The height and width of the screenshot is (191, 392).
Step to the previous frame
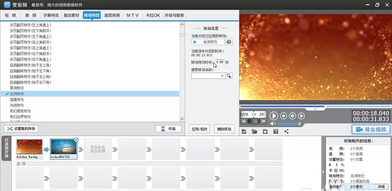(x=292, y=116)
